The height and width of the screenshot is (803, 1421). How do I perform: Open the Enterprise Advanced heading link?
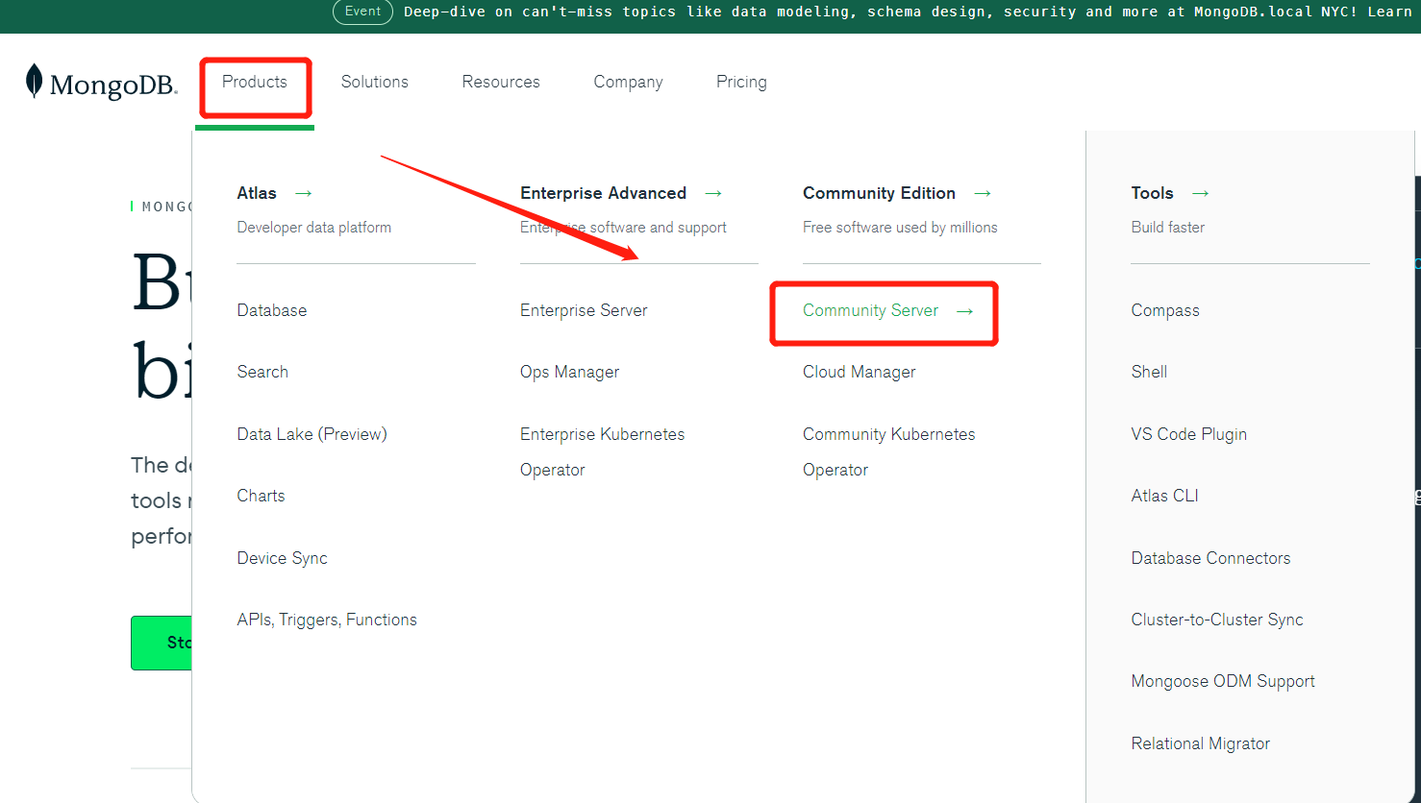coord(603,193)
